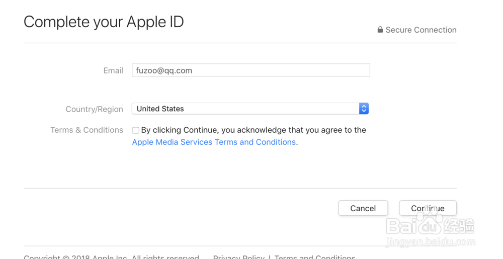Open the Privacy Policy footer link
Viewport: 503px width, 259px height.
[238, 257]
